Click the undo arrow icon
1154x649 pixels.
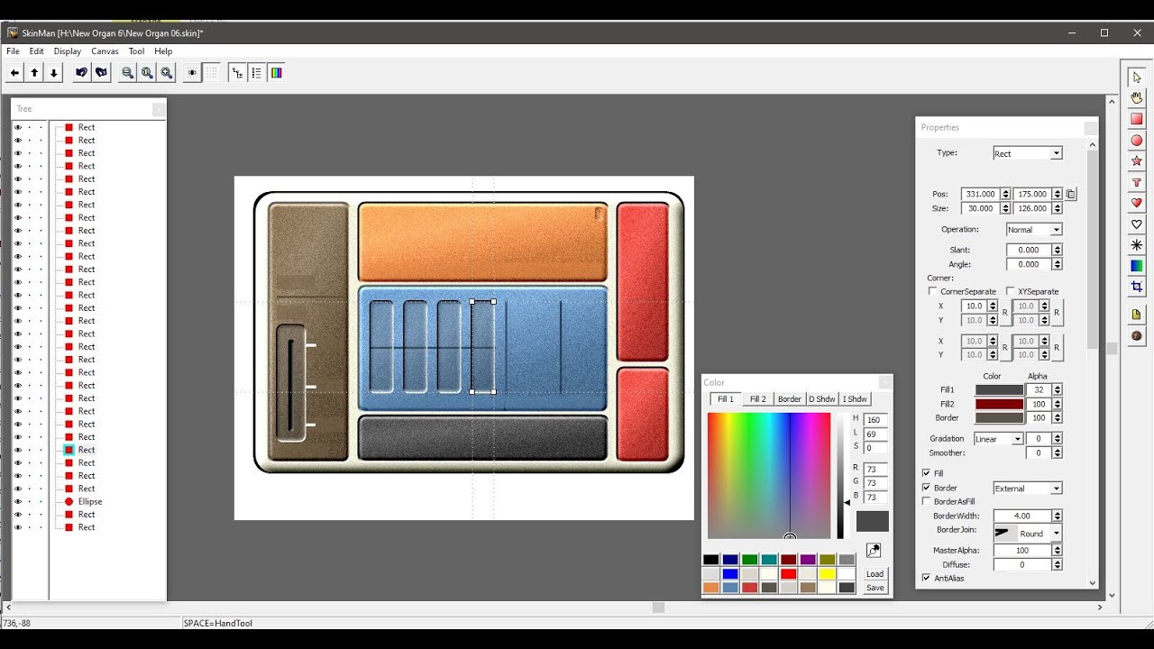(81, 73)
